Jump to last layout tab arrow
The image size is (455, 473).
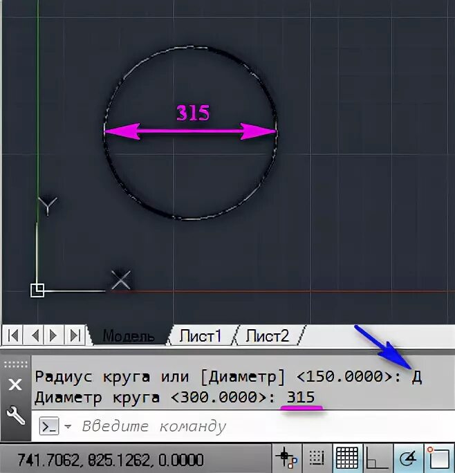pyautogui.click(x=75, y=335)
